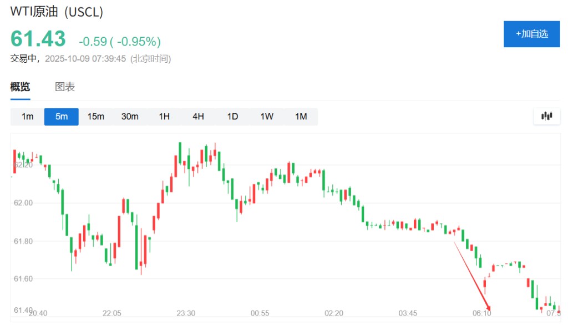Click the 62.00 price axis label
The image size is (568, 325).
click(23, 203)
